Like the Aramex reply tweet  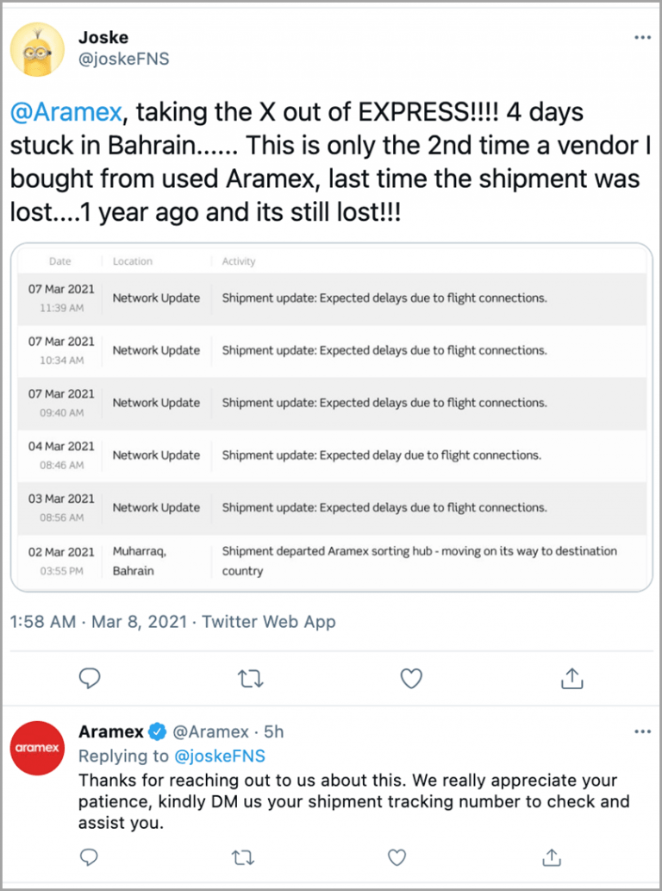pos(396,857)
